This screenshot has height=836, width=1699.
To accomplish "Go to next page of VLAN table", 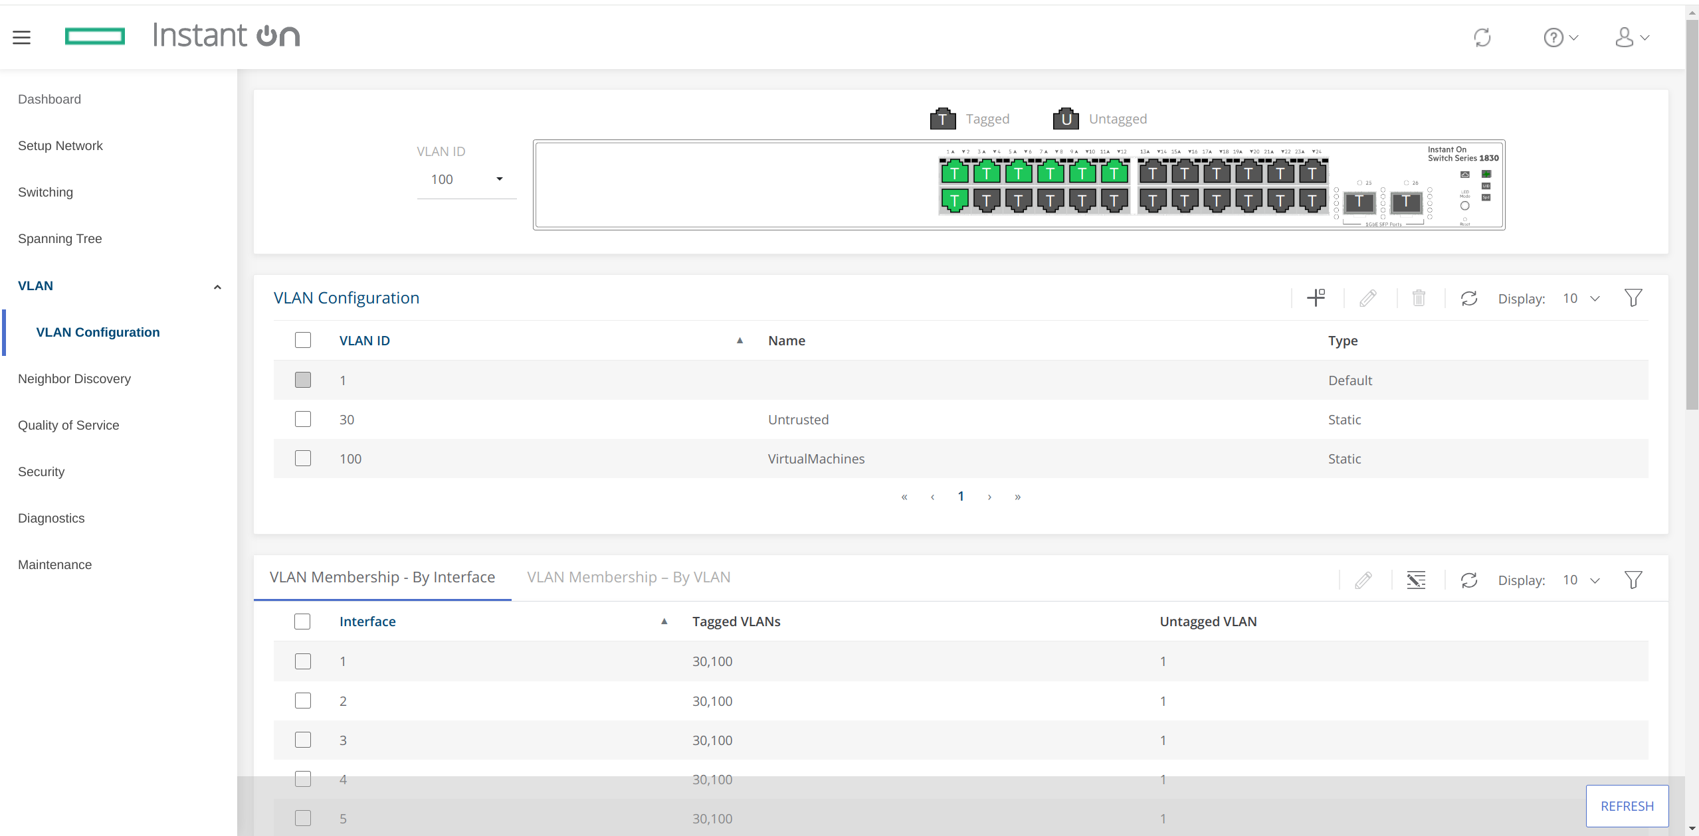I will click(989, 497).
